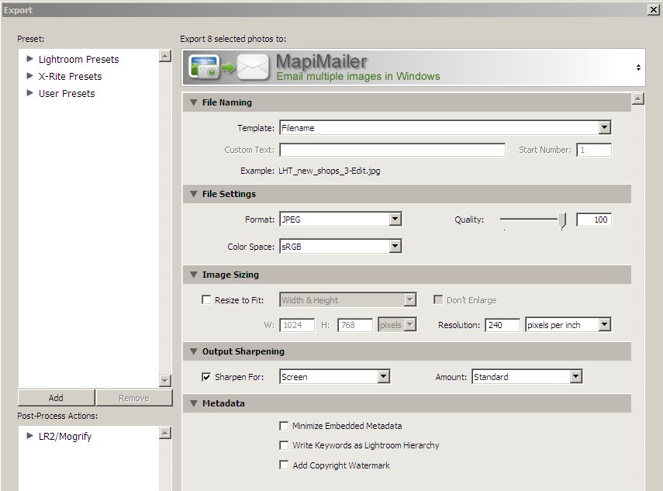
Task: Click the Custom Text input field
Action: (x=392, y=150)
